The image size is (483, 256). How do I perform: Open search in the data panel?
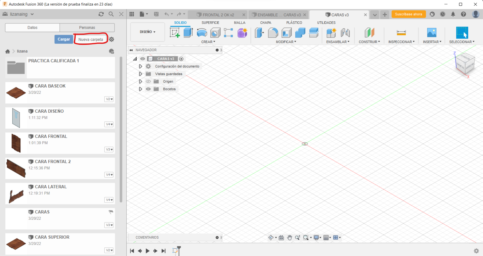pyautogui.click(x=111, y=14)
